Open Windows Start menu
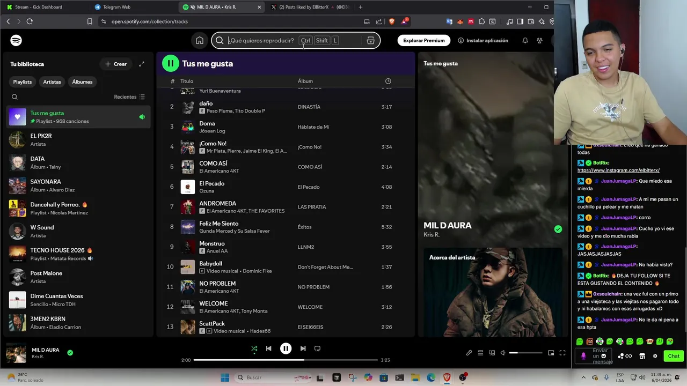 tap(225, 377)
